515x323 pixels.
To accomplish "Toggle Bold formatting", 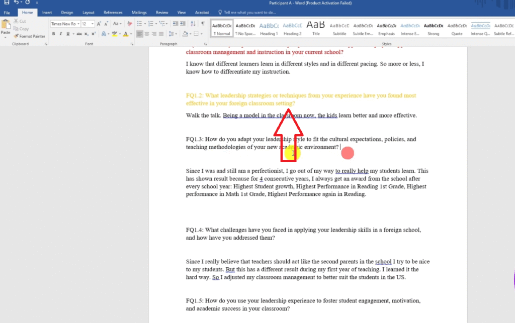I will click(x=53, y=34).
